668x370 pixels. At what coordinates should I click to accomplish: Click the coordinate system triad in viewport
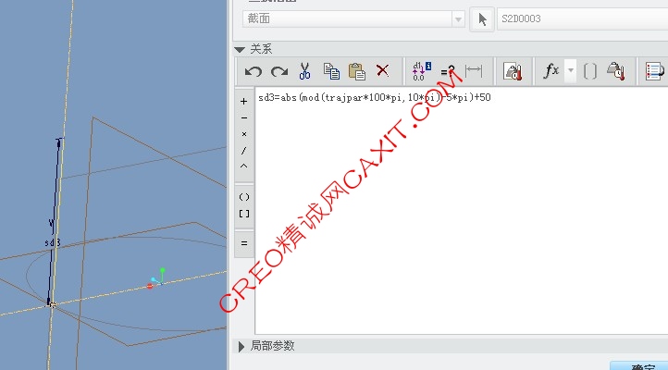click(156, 278)
